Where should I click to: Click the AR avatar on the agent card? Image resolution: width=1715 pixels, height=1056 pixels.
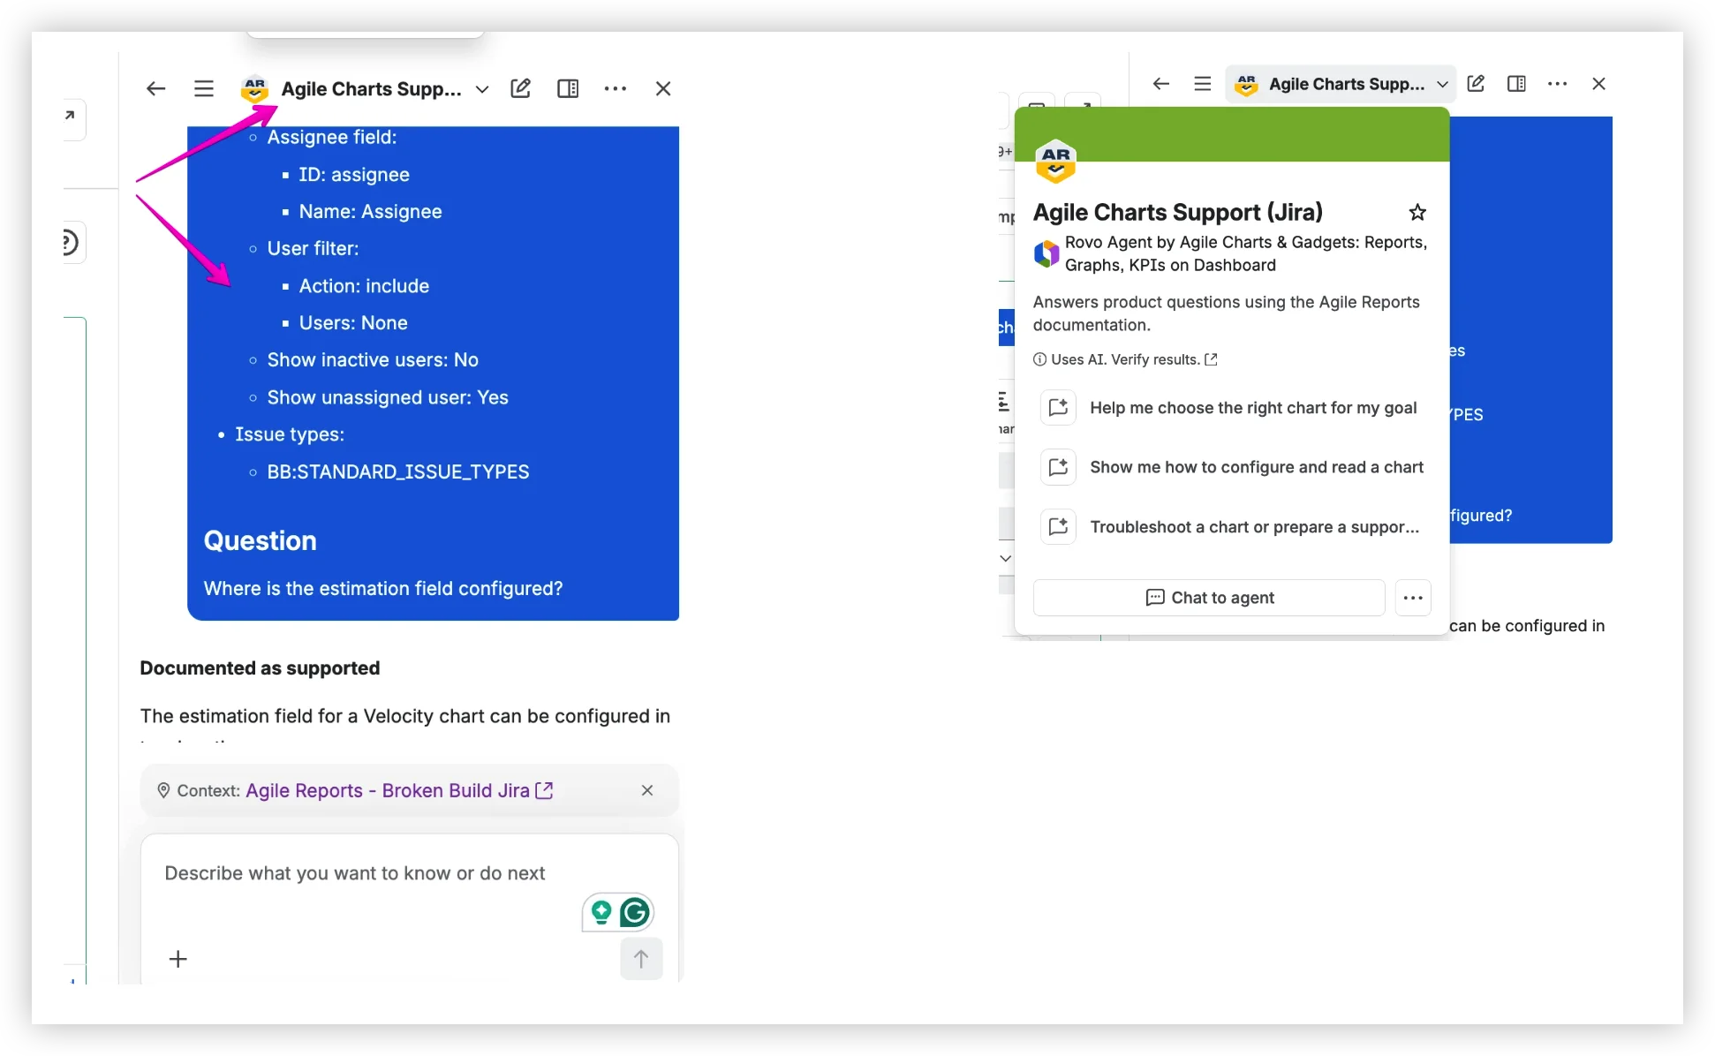(1055, 162)
